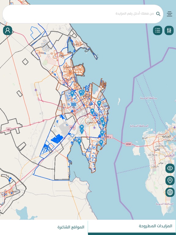Toggle layer visibility eye button
This screenshot has height=235, width=176.
[x=170, y=168]
